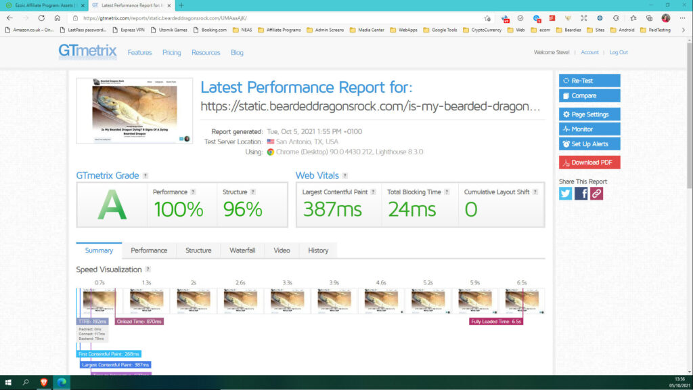The image size is (693, 390).
Task: Open Speed Visualization help icon
Action: (x=148, y=269)
